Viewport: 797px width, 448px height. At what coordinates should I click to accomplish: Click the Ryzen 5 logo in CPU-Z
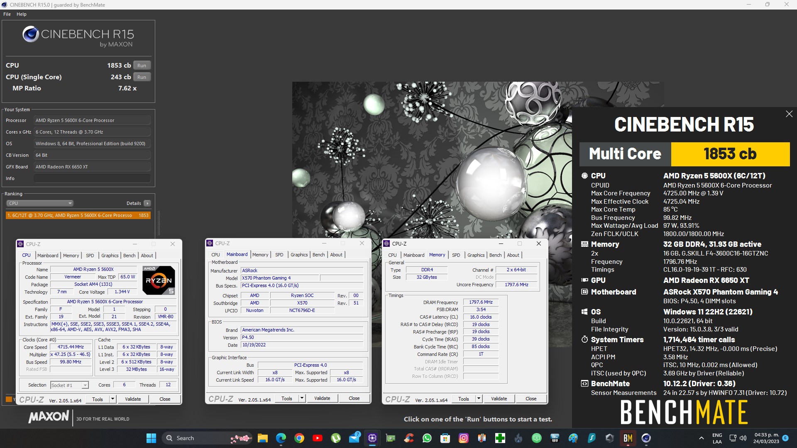click(159, 280)
